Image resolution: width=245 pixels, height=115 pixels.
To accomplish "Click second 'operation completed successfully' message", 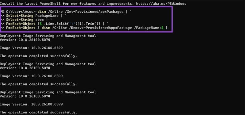I will point(39,84).
